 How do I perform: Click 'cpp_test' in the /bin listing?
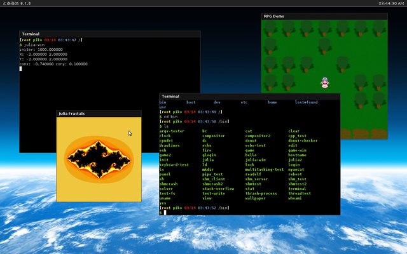[x=297, y=136]
